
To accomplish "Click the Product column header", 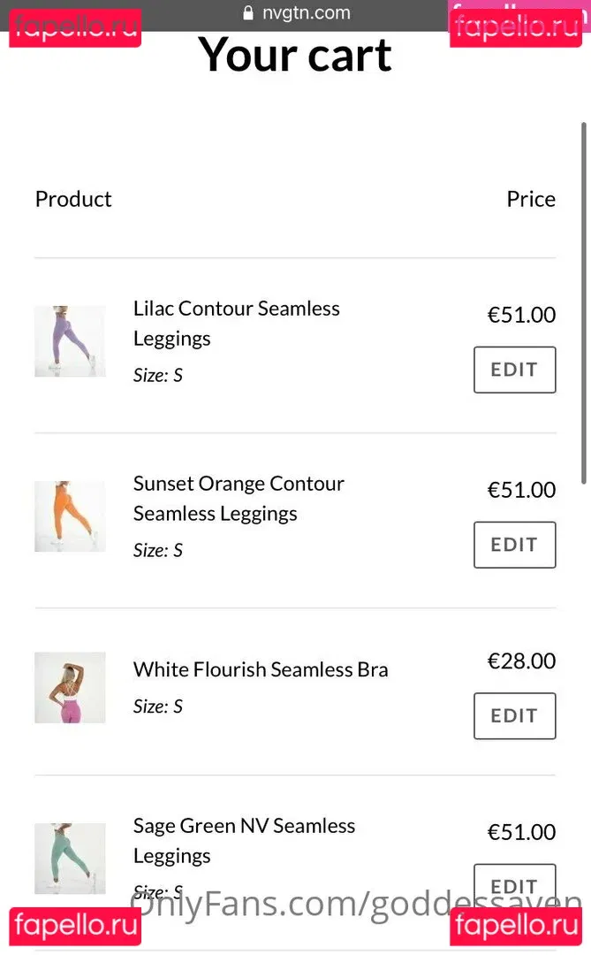I will tap(73, 199).
